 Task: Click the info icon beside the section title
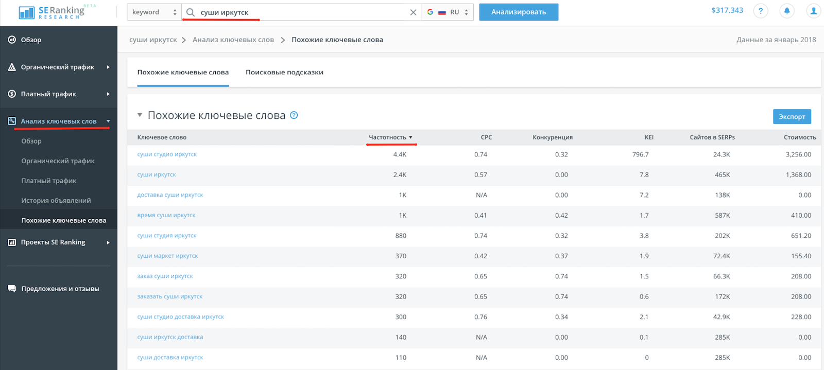(x=294, y=115)
